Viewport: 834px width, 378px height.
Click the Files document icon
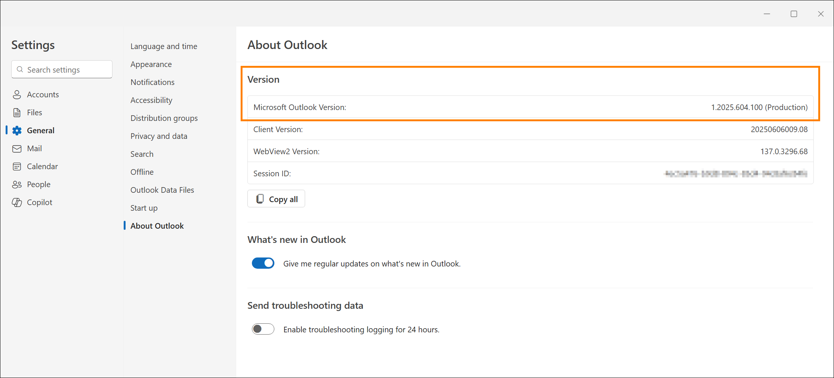tap(17, 113)
